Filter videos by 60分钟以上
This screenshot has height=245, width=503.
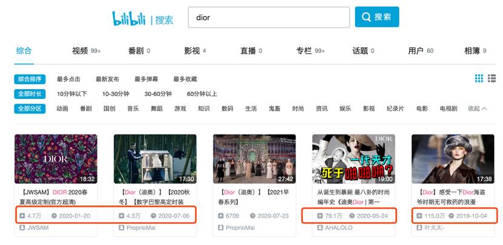(x=202, y=94)
